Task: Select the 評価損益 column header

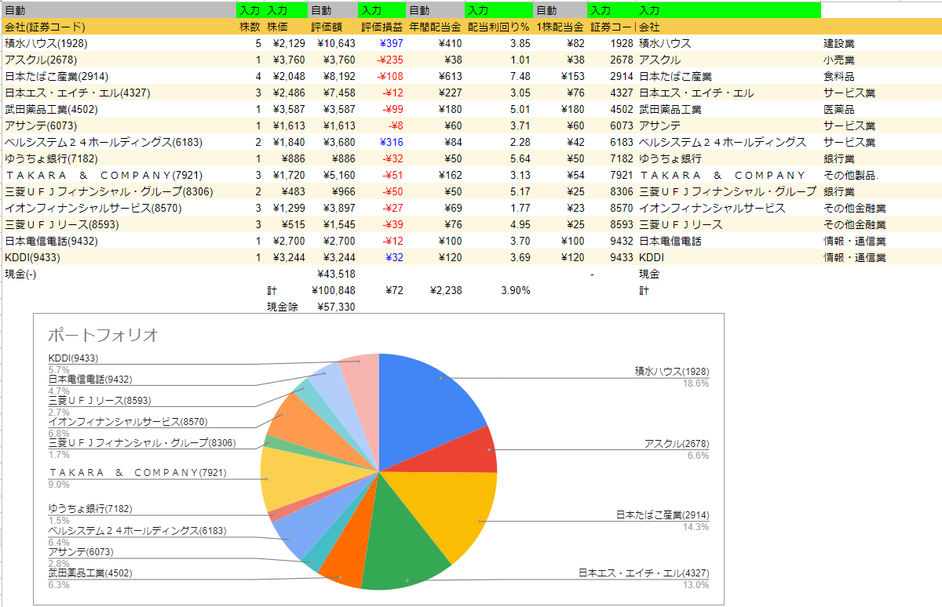Action: pos(382,27)
